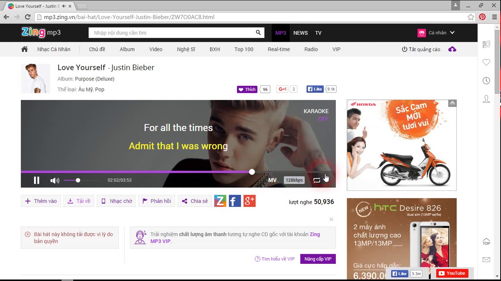The height and width of the screenshot is (281, 501).
Task: Click Thêm vào button
Action: [41, 201]
